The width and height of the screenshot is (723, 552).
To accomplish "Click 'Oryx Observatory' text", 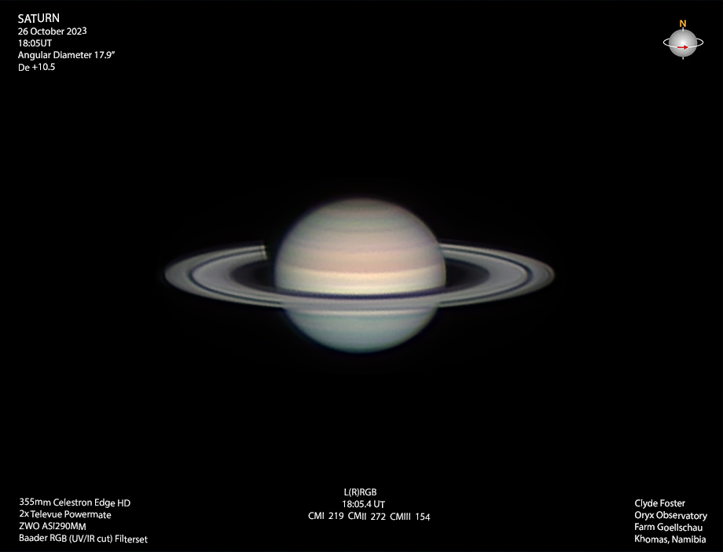I will (x=670, y=516).
